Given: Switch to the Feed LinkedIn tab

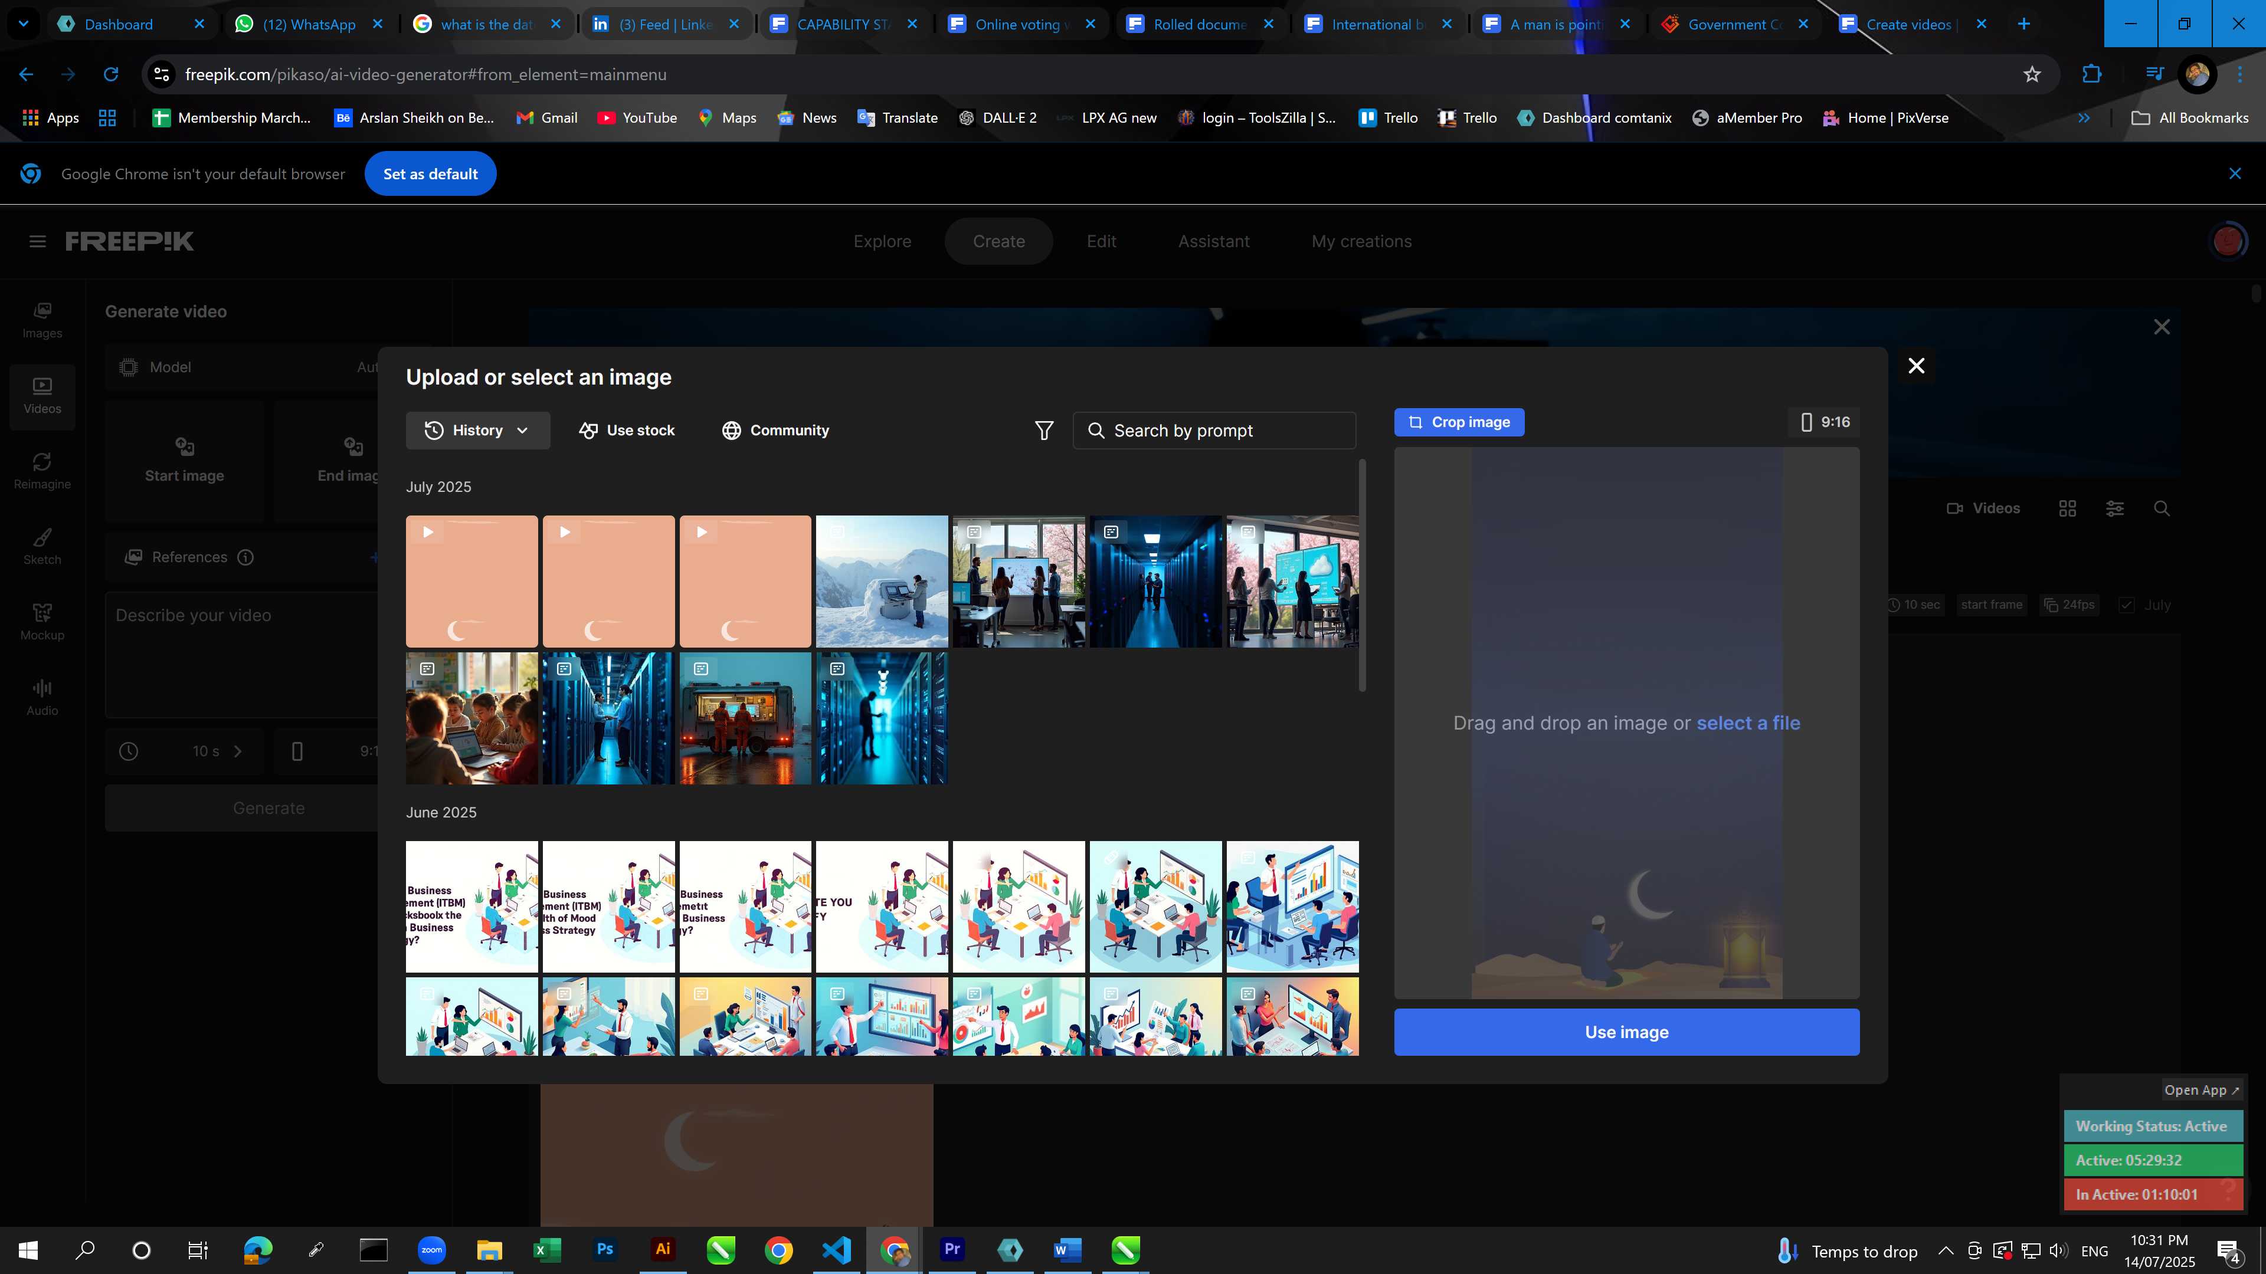Looking at the screenshot, I should click(x=665, y=24).
